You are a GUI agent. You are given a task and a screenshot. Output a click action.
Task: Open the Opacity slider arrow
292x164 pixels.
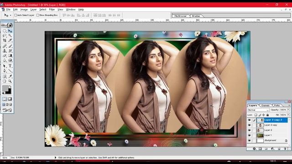pos(288,110)
